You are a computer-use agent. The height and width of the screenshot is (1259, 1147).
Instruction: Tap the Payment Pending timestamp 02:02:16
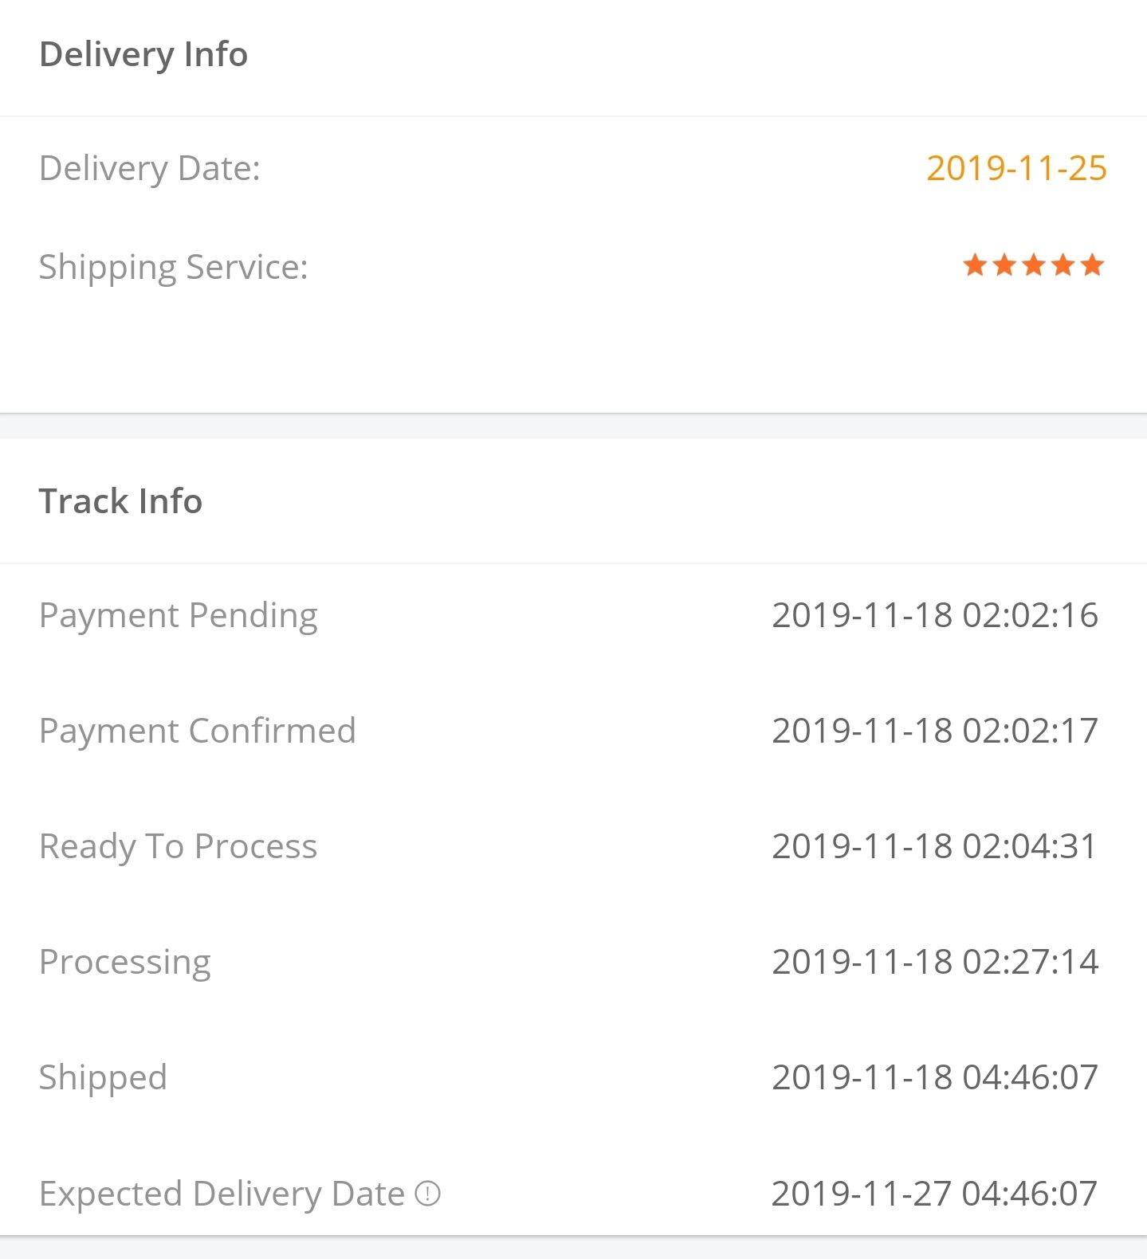click(x=1030, y=615)
